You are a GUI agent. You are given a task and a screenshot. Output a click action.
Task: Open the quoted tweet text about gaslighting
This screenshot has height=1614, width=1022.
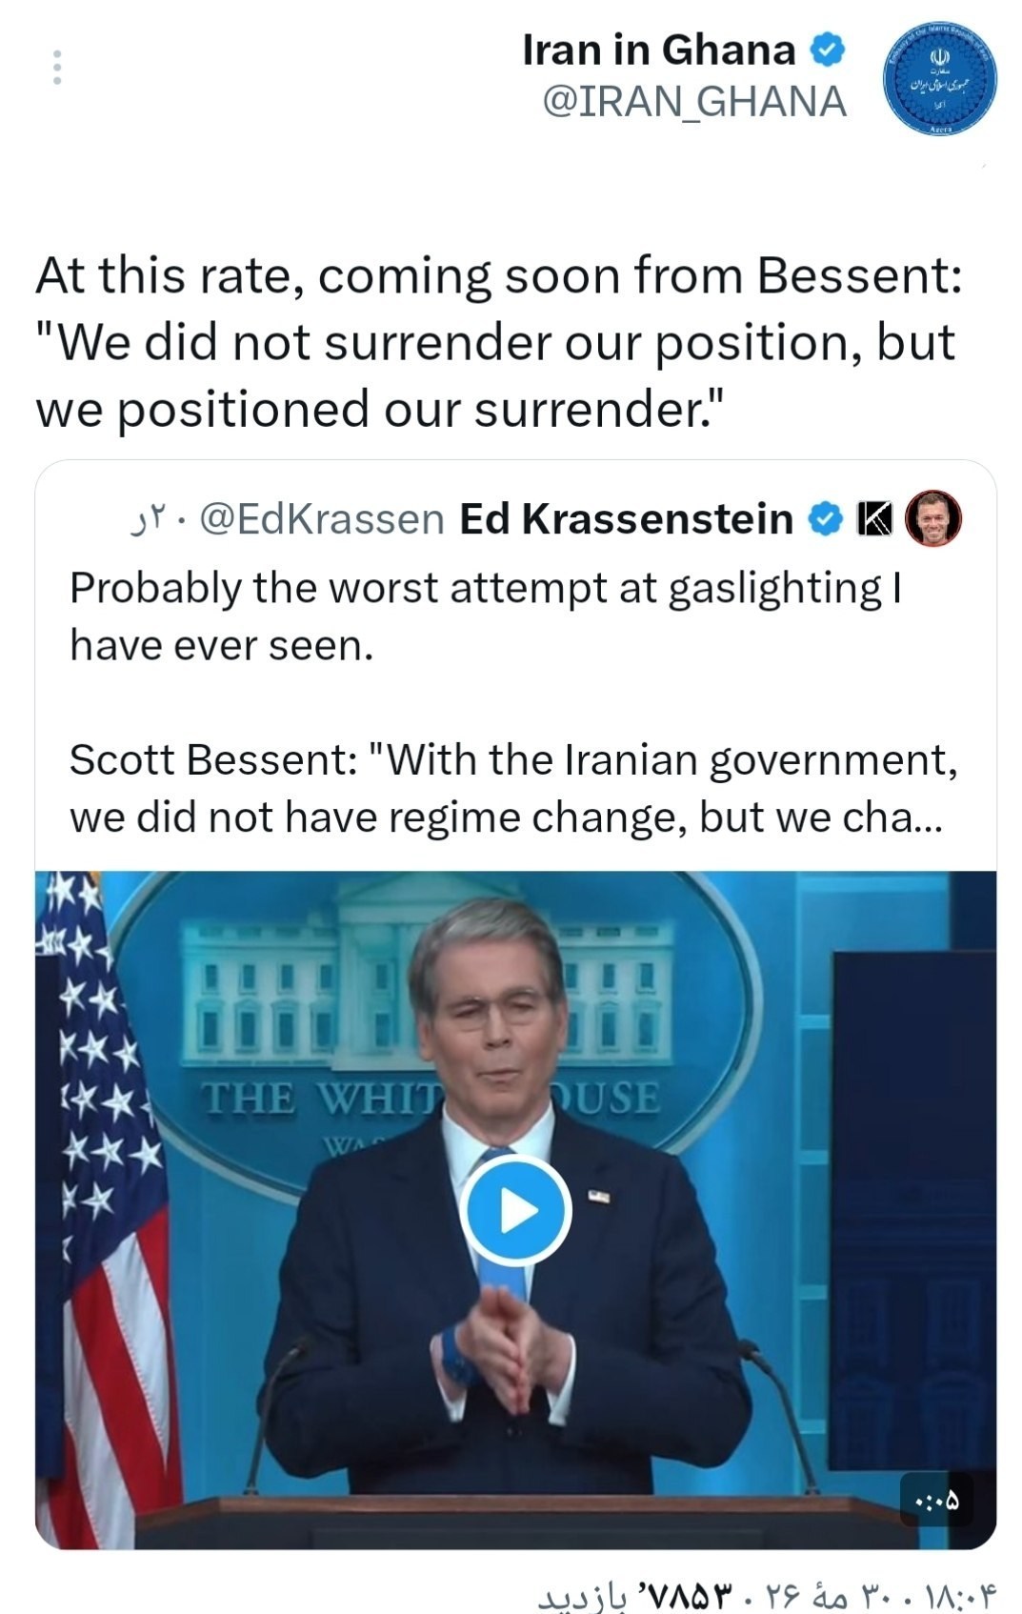[x=485, y=616]
